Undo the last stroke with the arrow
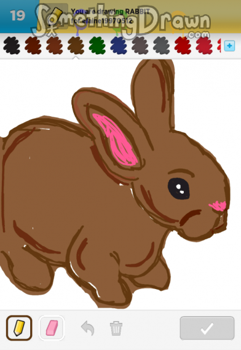The height and width of the screenshot is (350, 241). tap(88, 328)
